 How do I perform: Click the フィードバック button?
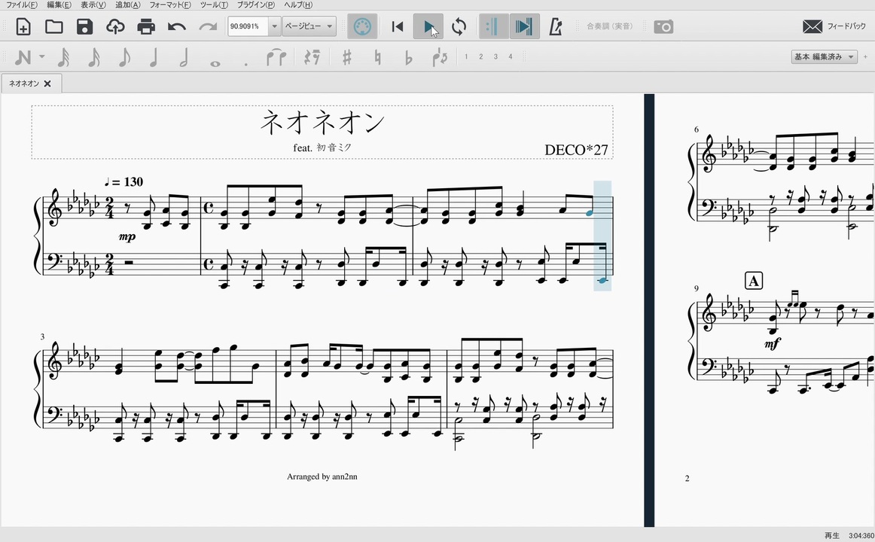[834, 27]
